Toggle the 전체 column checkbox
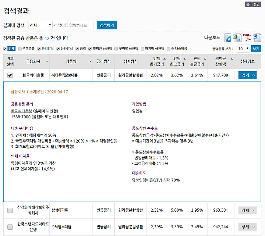This screenshot has height=236, width=265. tap(5, 49)
